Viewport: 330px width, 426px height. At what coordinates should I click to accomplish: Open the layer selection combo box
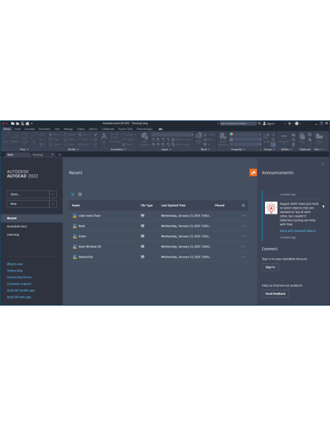(172, 134)
